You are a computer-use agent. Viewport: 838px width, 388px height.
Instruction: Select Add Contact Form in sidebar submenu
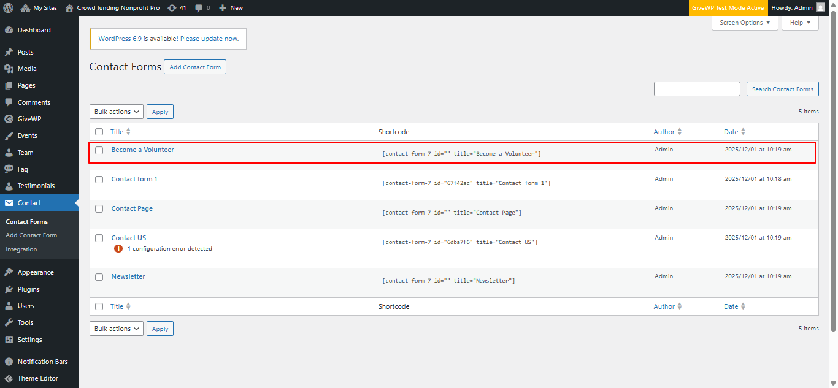click(31, 235)
